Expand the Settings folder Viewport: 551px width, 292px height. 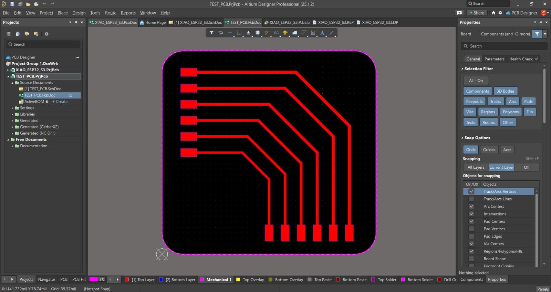click(x=12, y=108)
